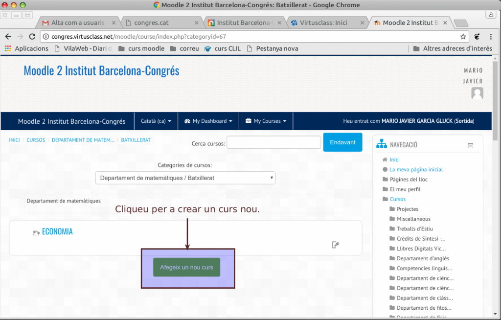Click the page vertical scrollbar
The height and width of the screenshot is (320, 501).
tap(495, 101)
